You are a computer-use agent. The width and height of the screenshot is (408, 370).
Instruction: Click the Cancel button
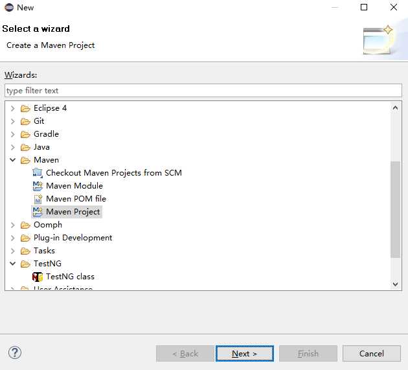(372, 354)
